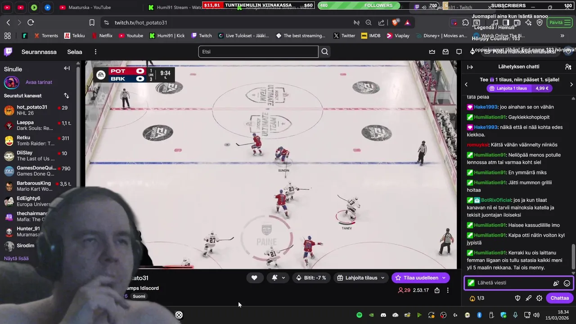Focus the Etsi search field
The image size is (576, 324).
258,52
